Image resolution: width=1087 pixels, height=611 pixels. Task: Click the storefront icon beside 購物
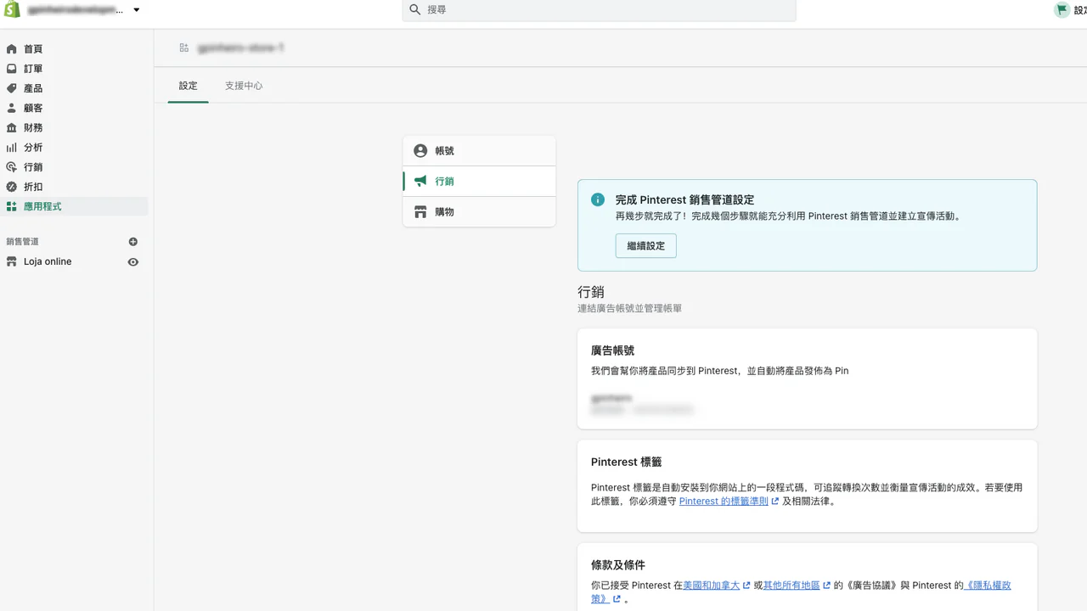click(420, 212)
